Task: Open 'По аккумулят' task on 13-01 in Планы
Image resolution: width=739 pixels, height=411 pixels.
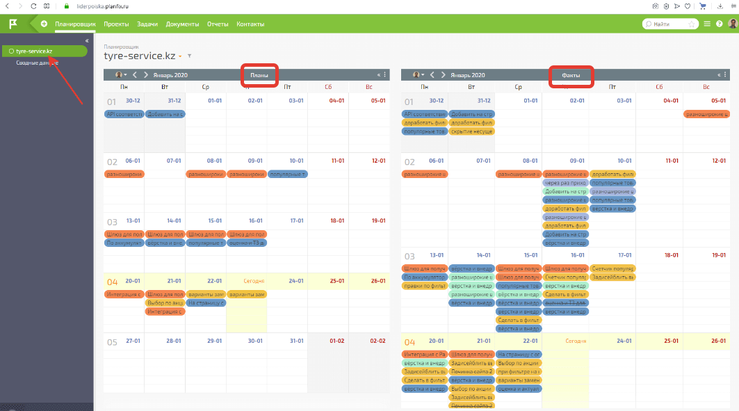Action: click(124, 243)
